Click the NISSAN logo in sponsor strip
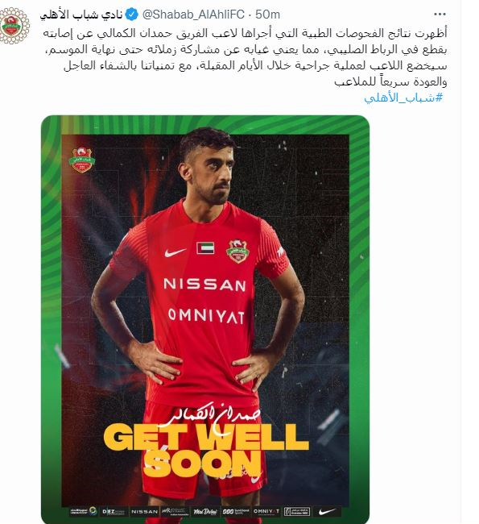Image resolution: width=479 pixels, height=524 pixels. pyautogui.click(x=144, y=512)
